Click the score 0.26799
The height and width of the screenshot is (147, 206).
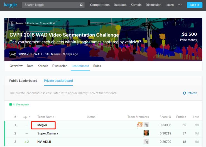tap(165, 142)
